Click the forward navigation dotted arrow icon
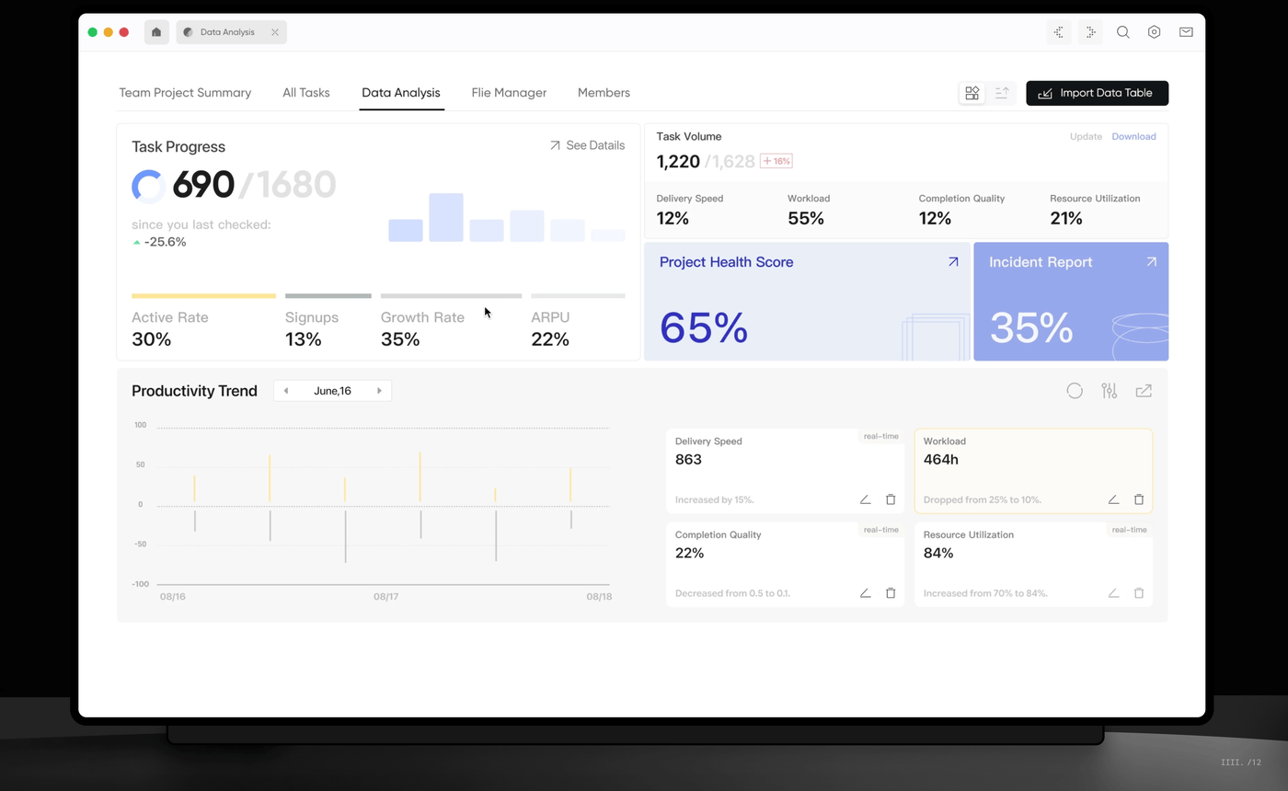Screen dimensions: 1288x791 [1090, 32]
